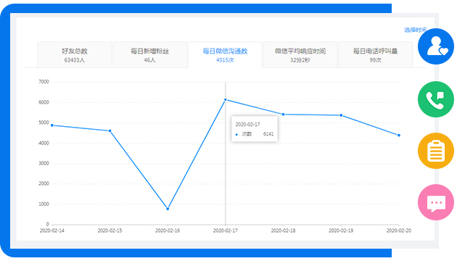Click the 2020-02-14 data point
The image size is (457, 261).
52,125
